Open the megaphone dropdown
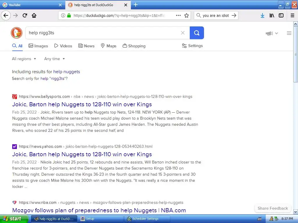The image size is (298, 223). tap(272, 33)
